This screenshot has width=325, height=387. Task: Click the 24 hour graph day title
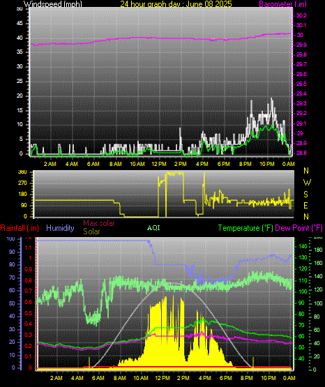coord(176,4)
